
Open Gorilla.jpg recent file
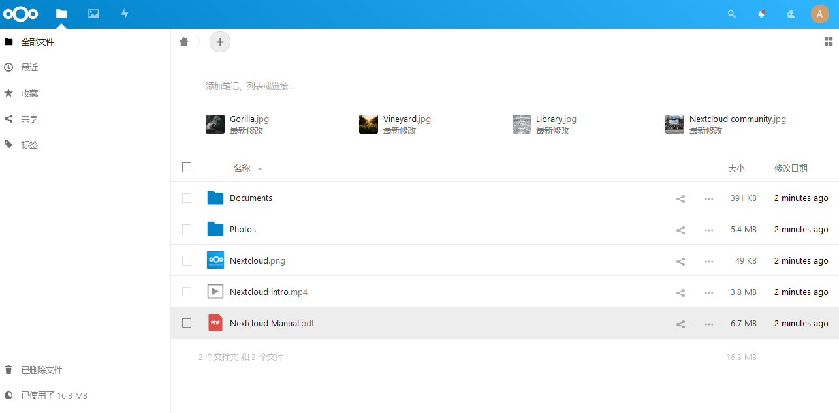(x=238, y=125)
